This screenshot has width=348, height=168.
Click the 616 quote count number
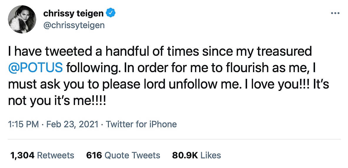pyautogui.click(x=94, y=155)
